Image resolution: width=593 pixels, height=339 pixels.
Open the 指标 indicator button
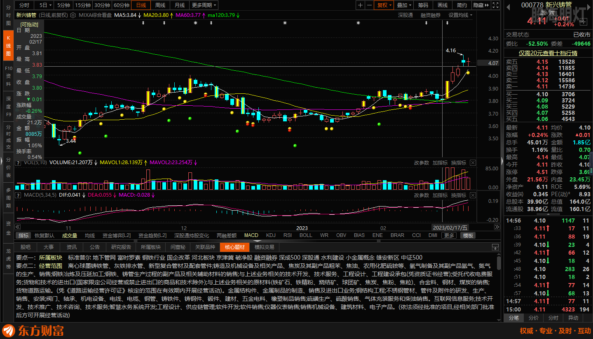point(23,236)
